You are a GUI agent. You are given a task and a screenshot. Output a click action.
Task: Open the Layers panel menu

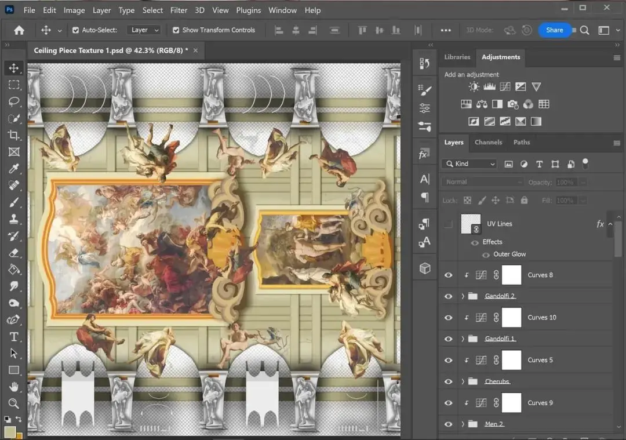[x=617, y=143]
